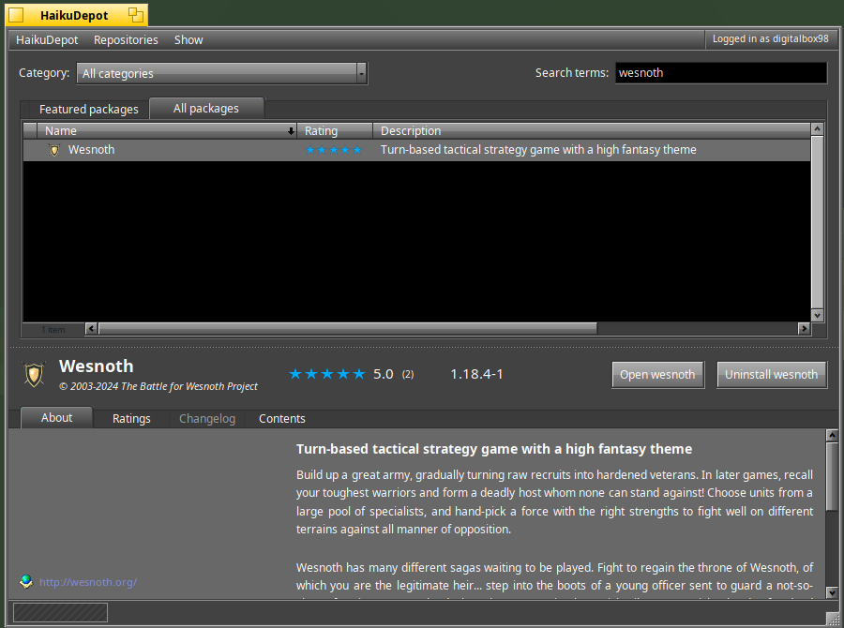Click the sort arrow in the Name column header
Screen dimensions: 844x628
click(291, 131)
